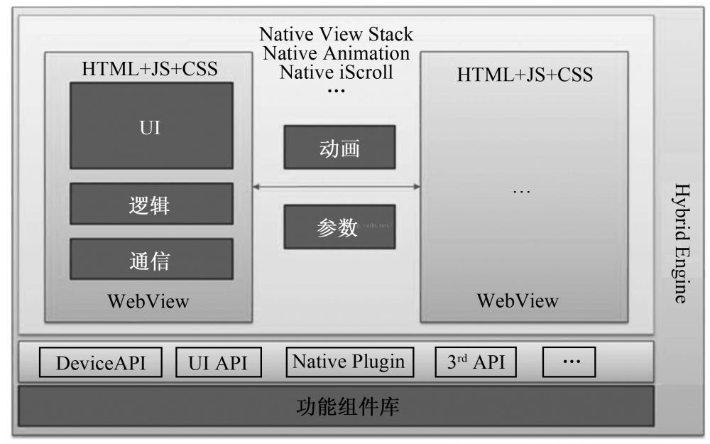Click the left WebView label below 通信
This screenshot has width=710, height=444.
[148, 300]
